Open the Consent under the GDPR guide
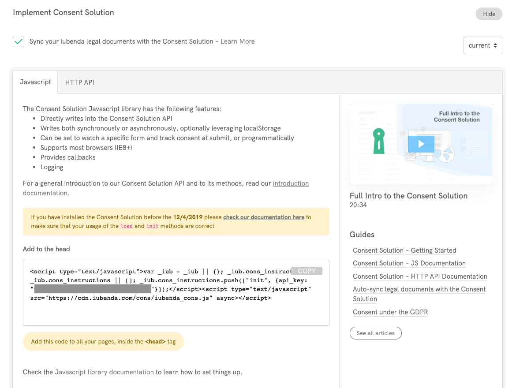The height and width of the screenshot is (388, 516). click(x=390, y=312)
